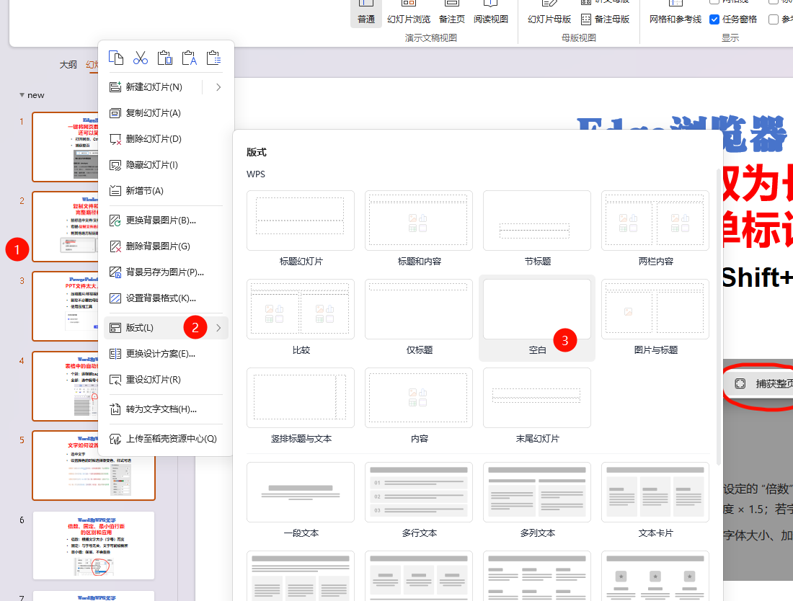Select slide 1 thumbnail
The height and width of the screenshot is (601, 793).
click(65, 146)
